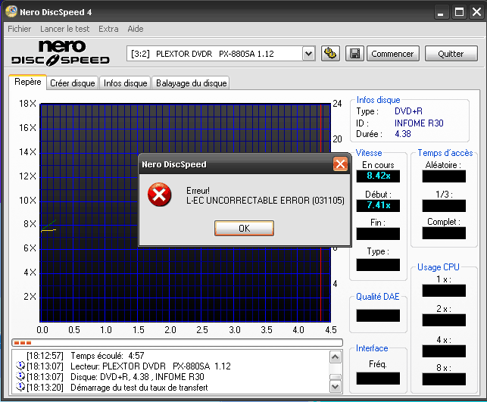Click the log icon beside the Démarrage du test entry

coord(20,387)
